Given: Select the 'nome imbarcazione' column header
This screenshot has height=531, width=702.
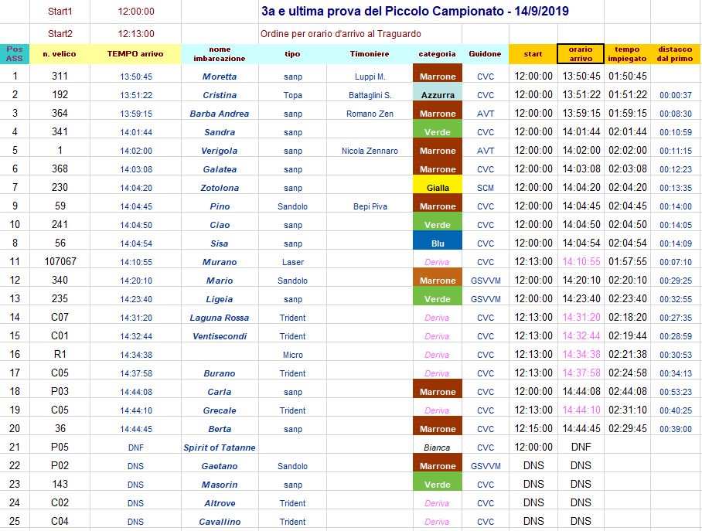Looking at the screenshot, I should 220,54.
